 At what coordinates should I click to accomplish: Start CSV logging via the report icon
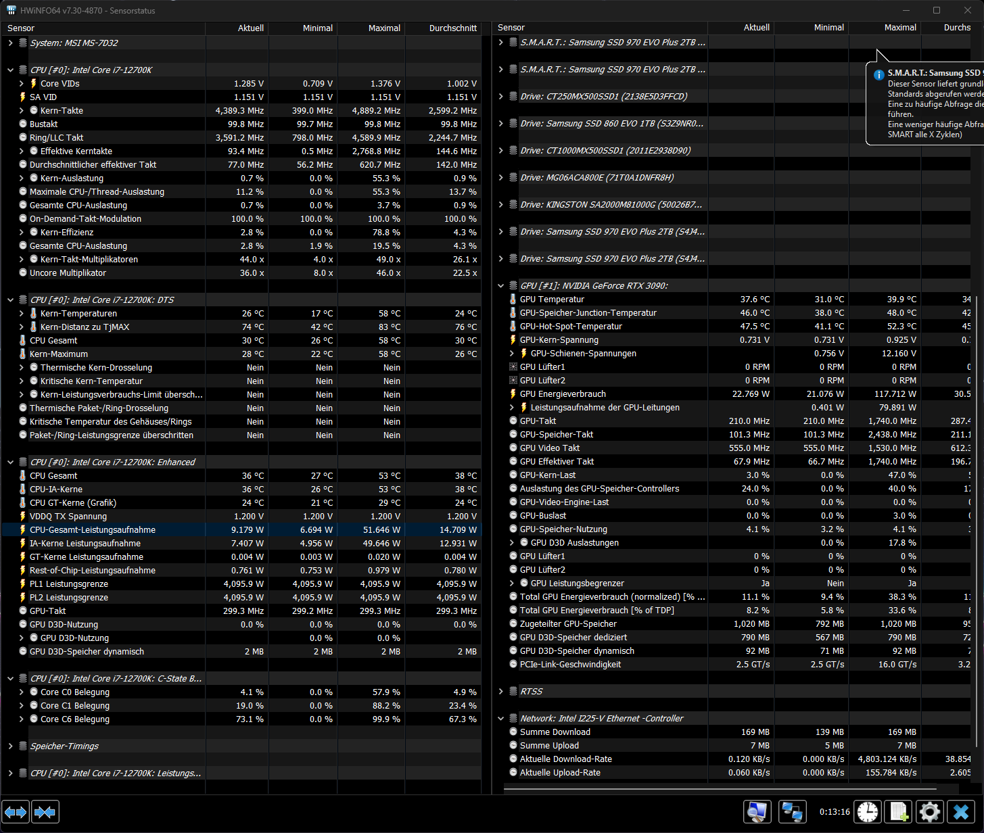897,811
